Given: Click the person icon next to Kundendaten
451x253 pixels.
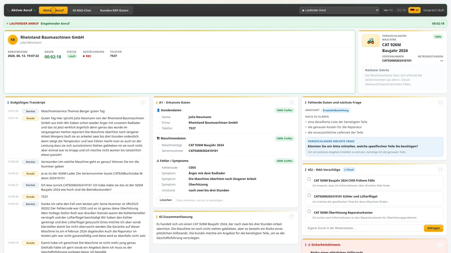Looking at the screenshot, I should tap(158, 110).
